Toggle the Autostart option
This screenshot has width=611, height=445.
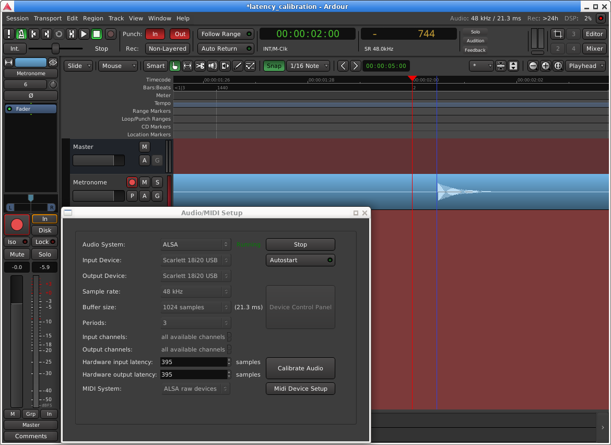pos(300,260)
